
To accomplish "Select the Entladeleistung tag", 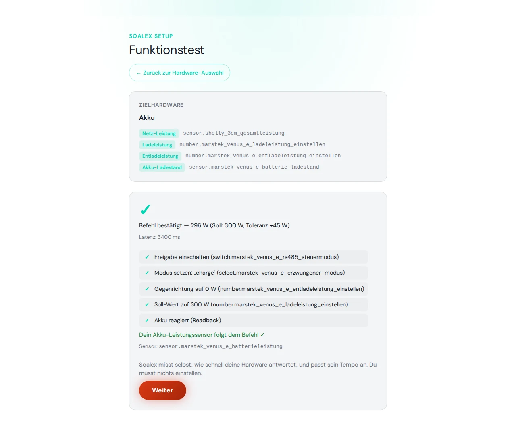I will [x=160, y=156].
